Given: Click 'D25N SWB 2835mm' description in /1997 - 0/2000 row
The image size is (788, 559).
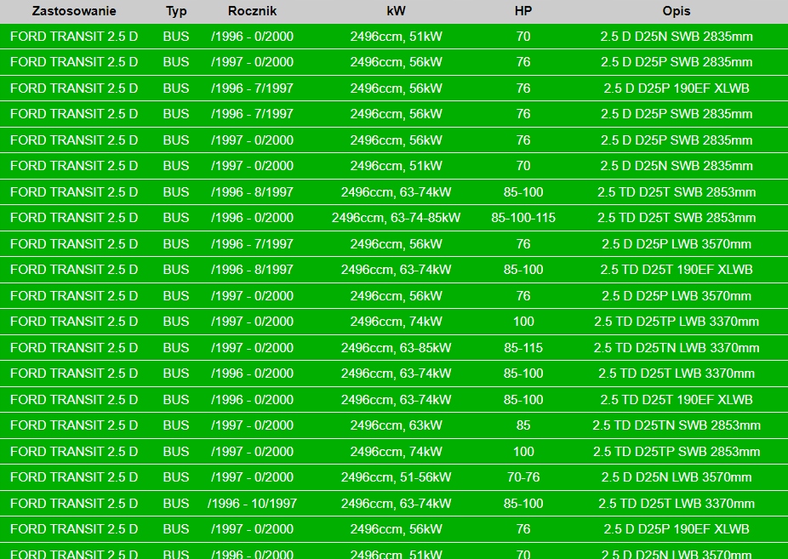Looking at the screenshot, I should tap(677, 166).
